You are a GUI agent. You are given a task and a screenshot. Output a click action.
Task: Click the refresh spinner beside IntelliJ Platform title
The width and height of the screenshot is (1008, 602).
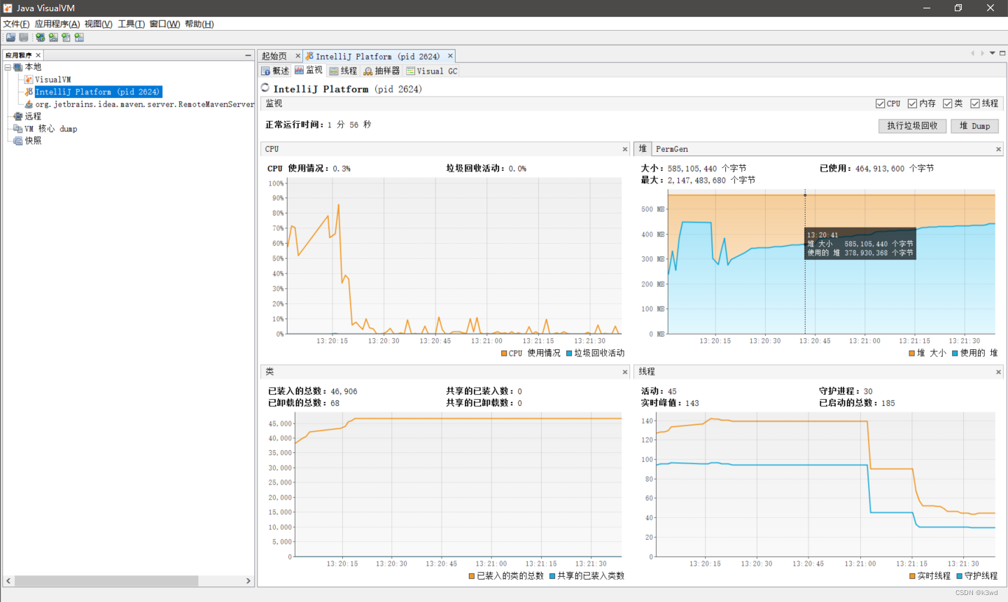(265, 88)
